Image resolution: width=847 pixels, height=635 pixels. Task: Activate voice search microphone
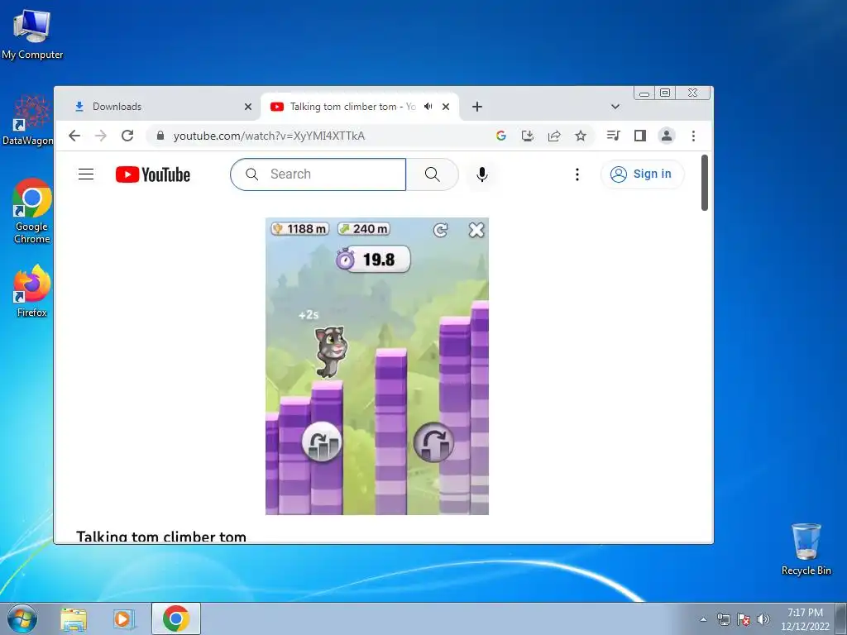482,174
